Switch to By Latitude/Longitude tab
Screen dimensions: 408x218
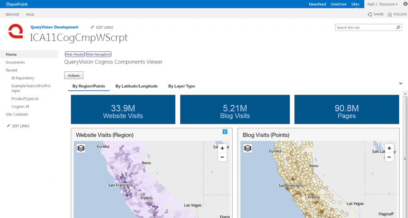click(x=137, y=86)
